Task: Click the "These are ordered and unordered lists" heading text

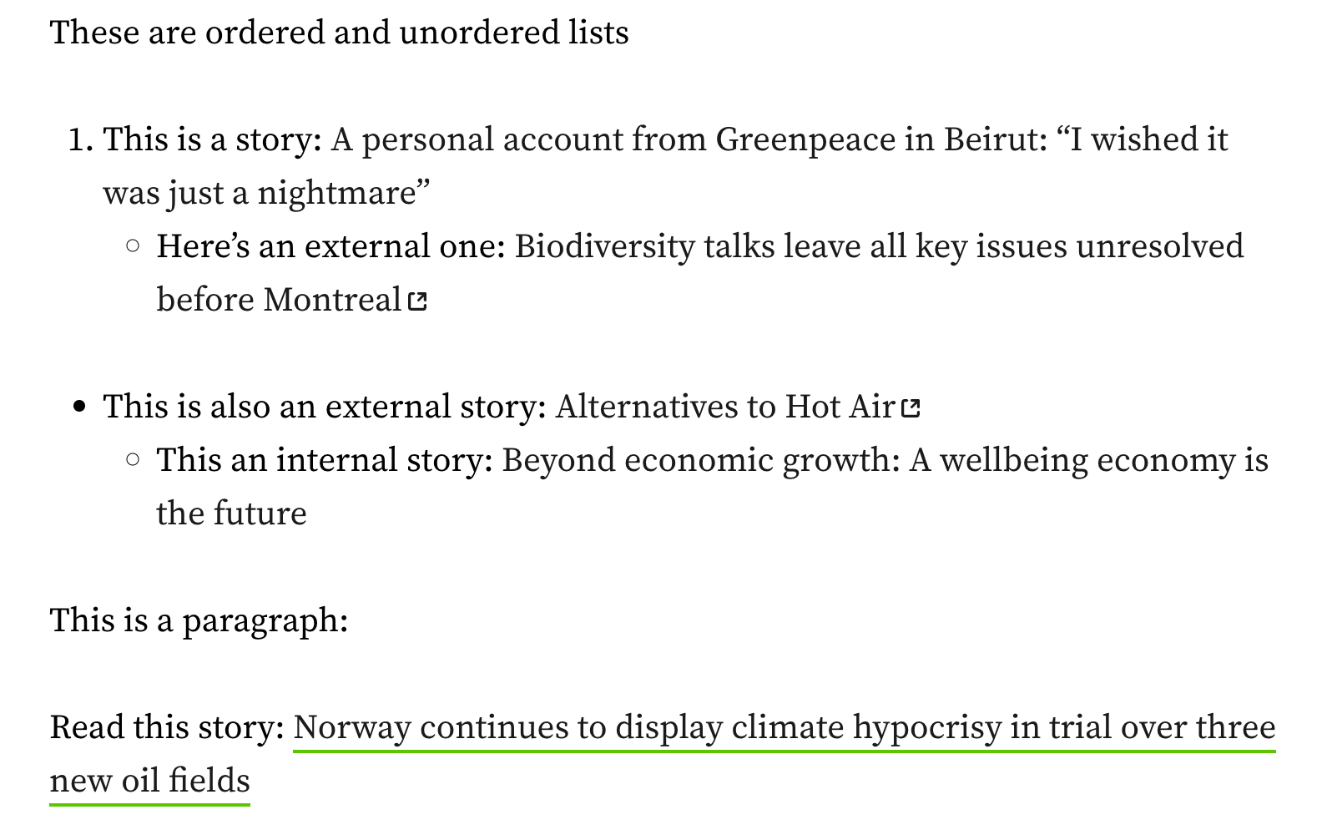Action: 340,33
